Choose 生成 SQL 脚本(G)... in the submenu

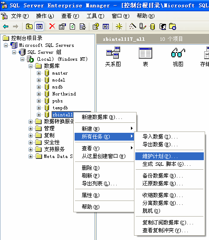pyautogui.click(x=170, y=164)
